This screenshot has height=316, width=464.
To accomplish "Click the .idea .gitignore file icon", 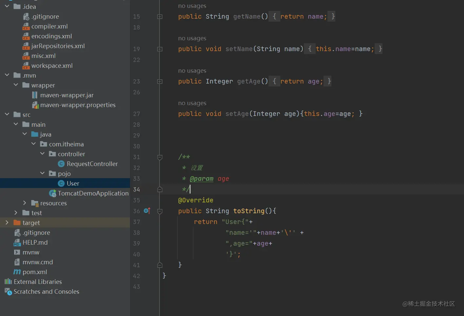I will 26,16.
